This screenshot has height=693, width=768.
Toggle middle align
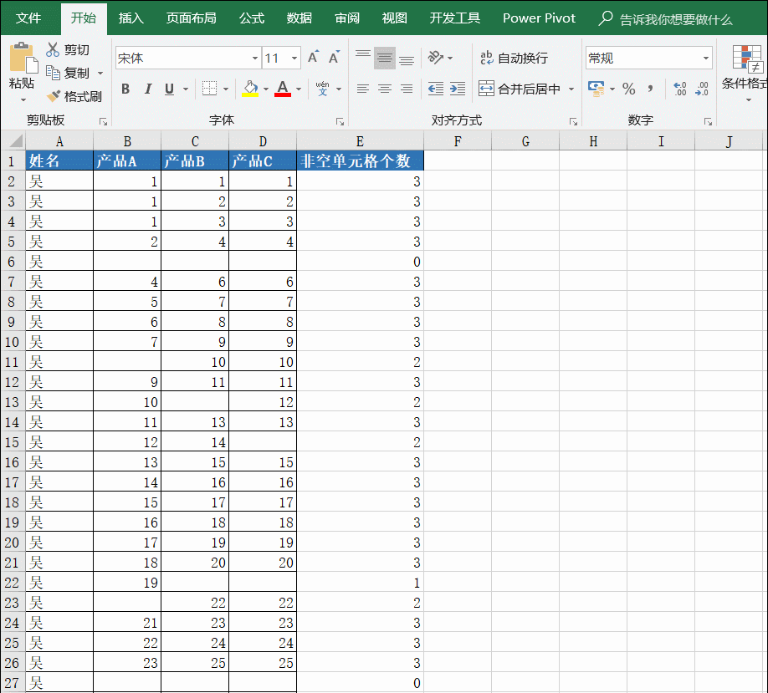385,57
